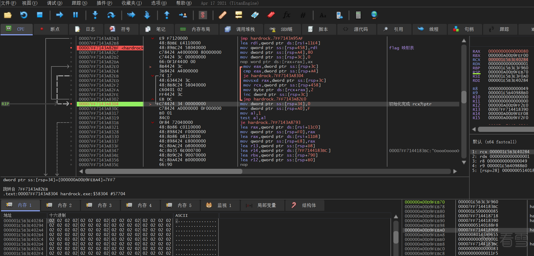Screen dimensions: 534x256
Task: Toggle breakpoint dot at address 00007FF7143A82C7
Action: coord(71,52)
